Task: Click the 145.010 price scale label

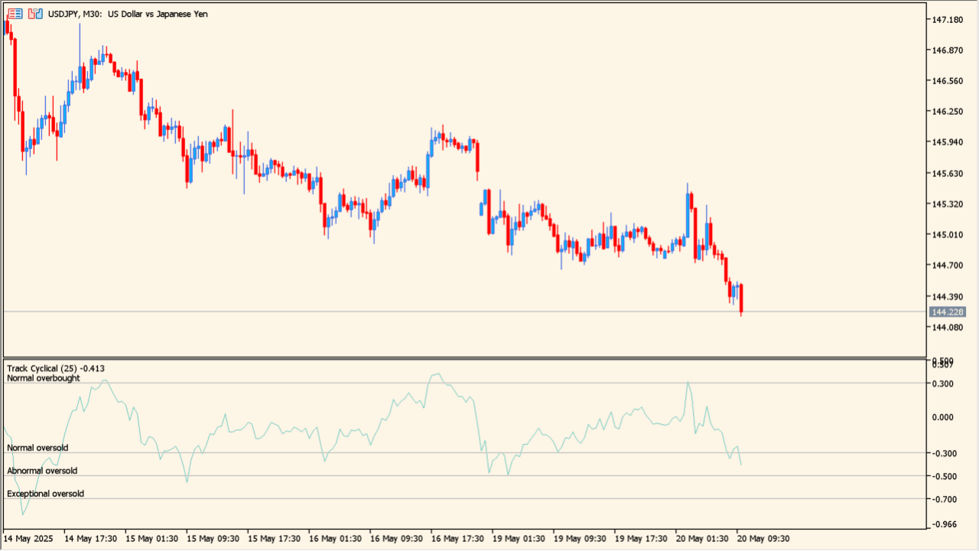Action: click(947, 235)
